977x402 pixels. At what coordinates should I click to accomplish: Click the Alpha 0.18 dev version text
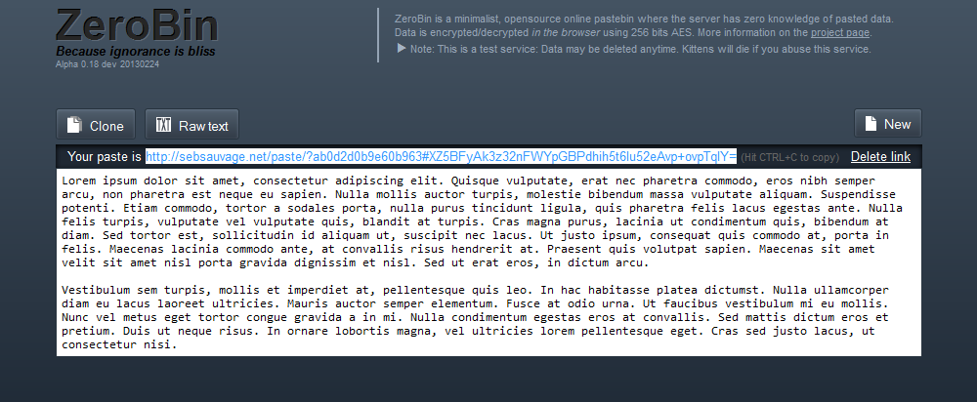(x=107, y=64)
